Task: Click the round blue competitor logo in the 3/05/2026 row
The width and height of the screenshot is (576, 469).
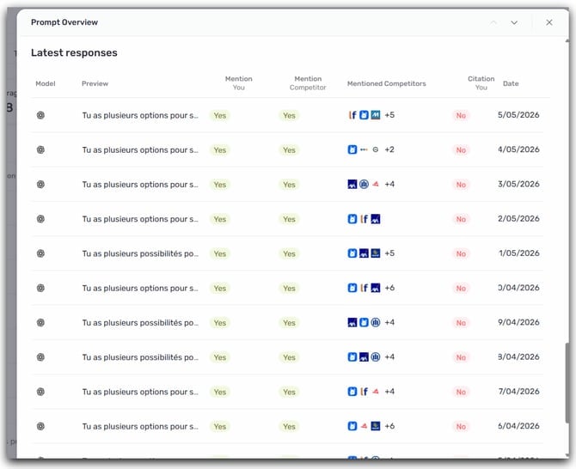Action: click(x=364, y=184)
